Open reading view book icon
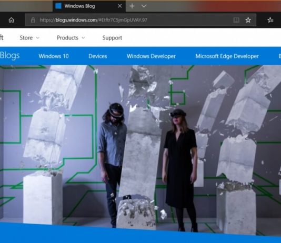 pyautogui.click(x=236, y=20)
